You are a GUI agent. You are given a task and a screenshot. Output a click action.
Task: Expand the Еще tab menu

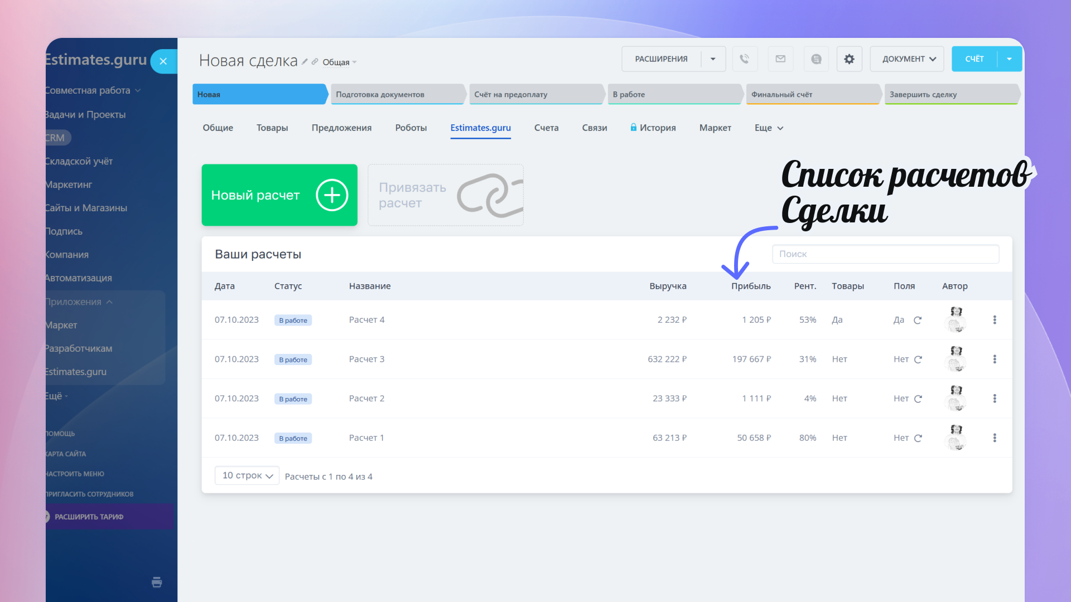pyautogui.click(x=769, y=128)
